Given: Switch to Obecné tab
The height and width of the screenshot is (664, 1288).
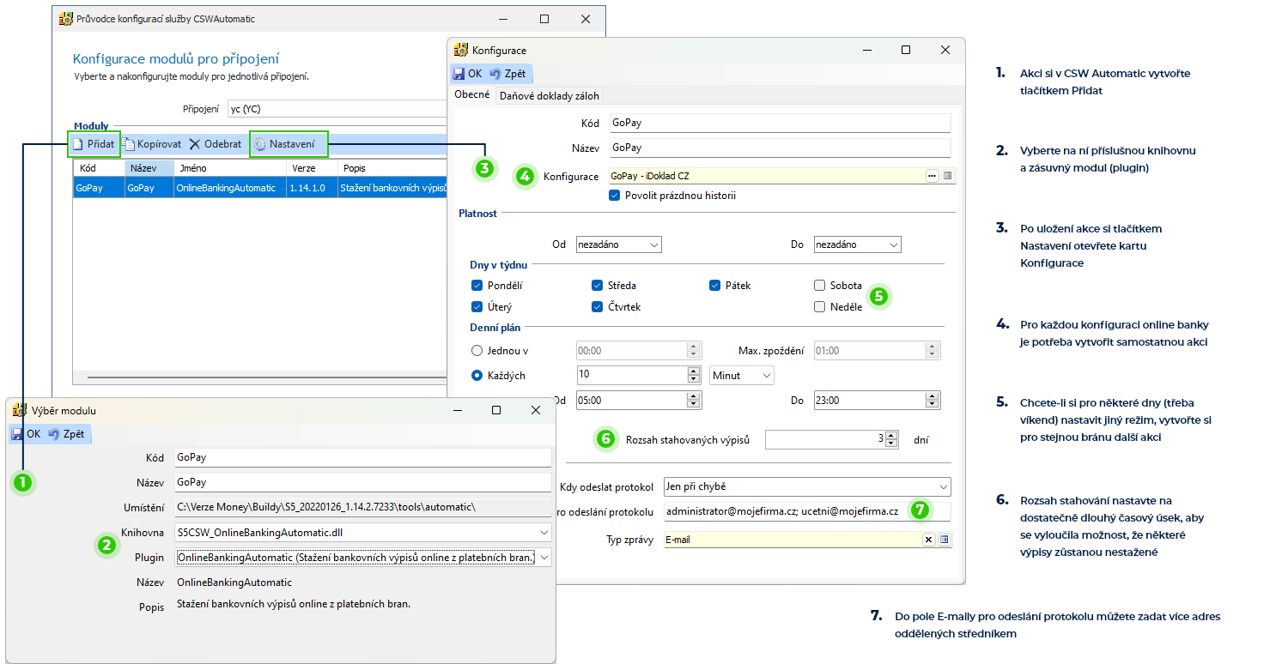Looking at the screenshot, I should 472,95.
